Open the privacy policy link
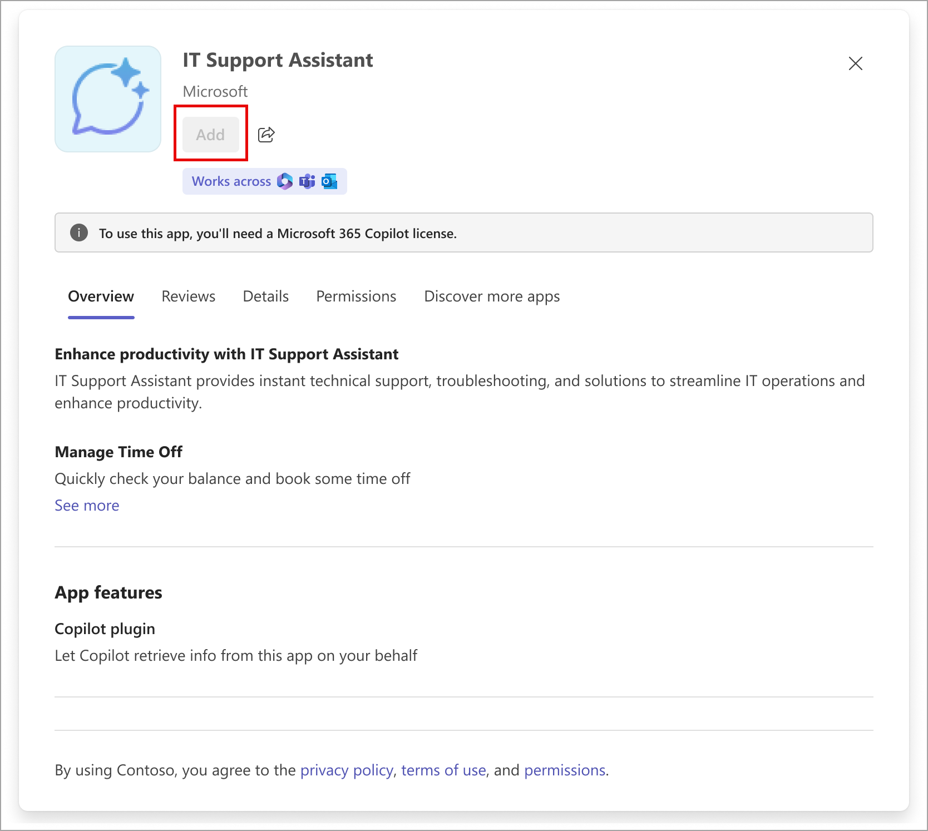Viewport: 928px width, 831px height. click(347, 770)
